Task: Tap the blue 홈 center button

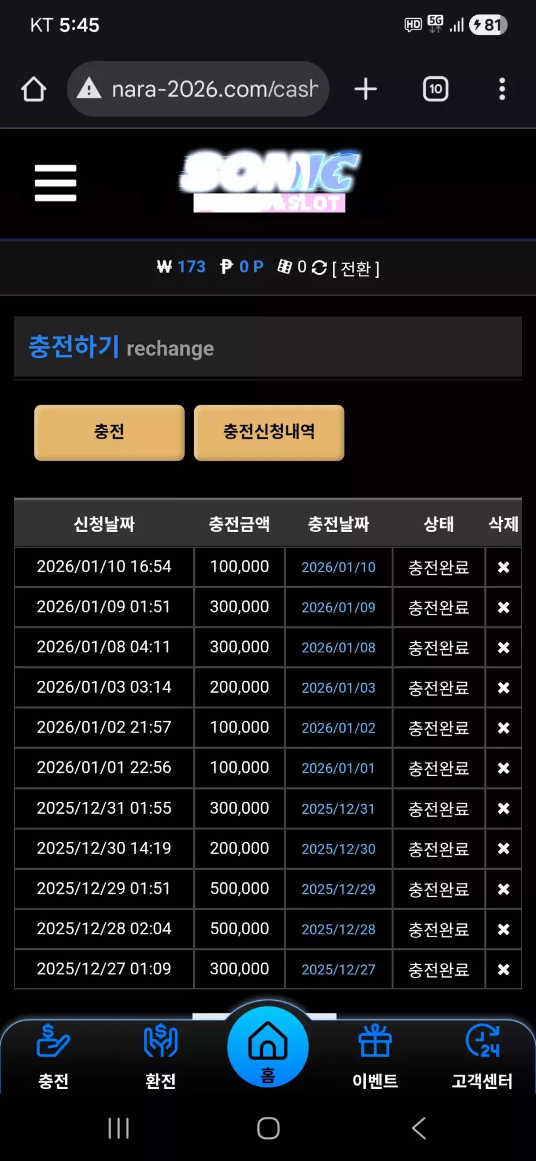Action: (268, 1046)
